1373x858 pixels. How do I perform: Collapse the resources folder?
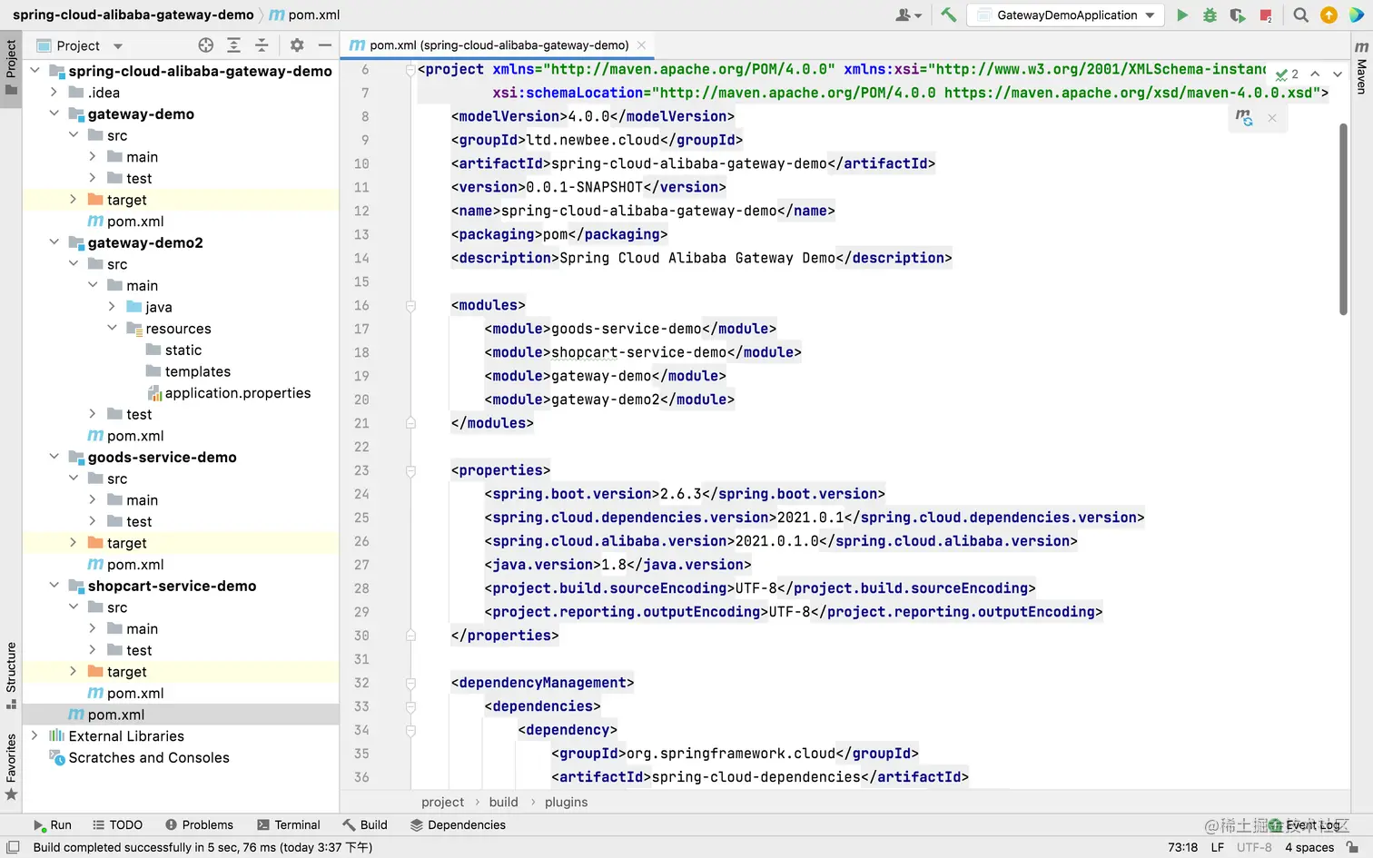coord(112,329)
